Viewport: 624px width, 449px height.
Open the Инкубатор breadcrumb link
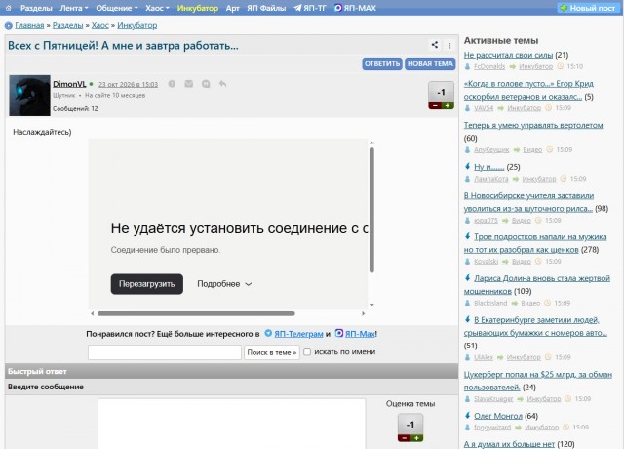[x=136, y=26]
